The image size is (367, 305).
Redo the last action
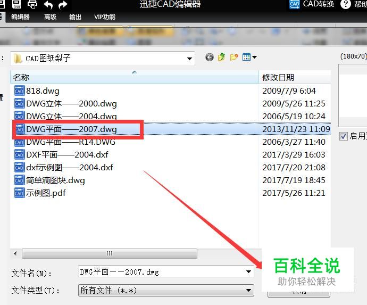[x=63, y=5]
